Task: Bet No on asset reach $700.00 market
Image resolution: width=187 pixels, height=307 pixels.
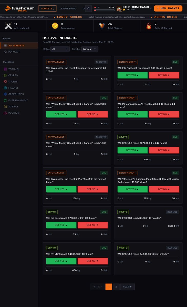Action: tap(93, 225)
